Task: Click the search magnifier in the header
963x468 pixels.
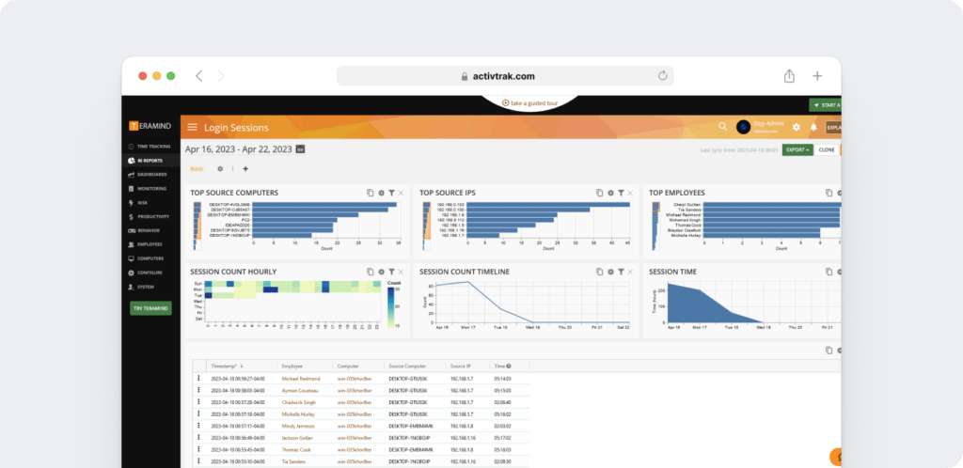Action: click(722, 127)
